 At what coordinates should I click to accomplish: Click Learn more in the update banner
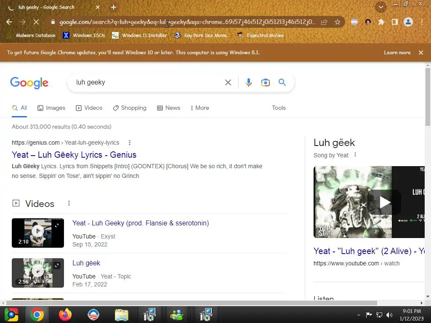click(x=397, y=53)
